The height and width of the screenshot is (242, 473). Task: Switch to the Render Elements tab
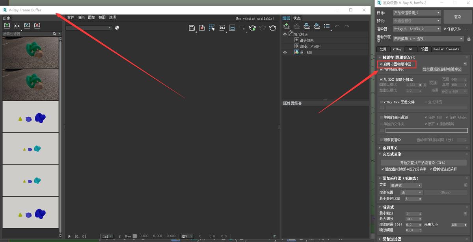click(x=446, y=49)
